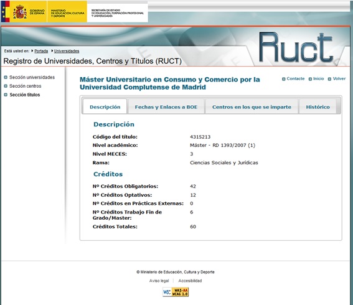
Task: Click Ciencias Sociales y Jurídicas value
Action: [x=224, y=162]
